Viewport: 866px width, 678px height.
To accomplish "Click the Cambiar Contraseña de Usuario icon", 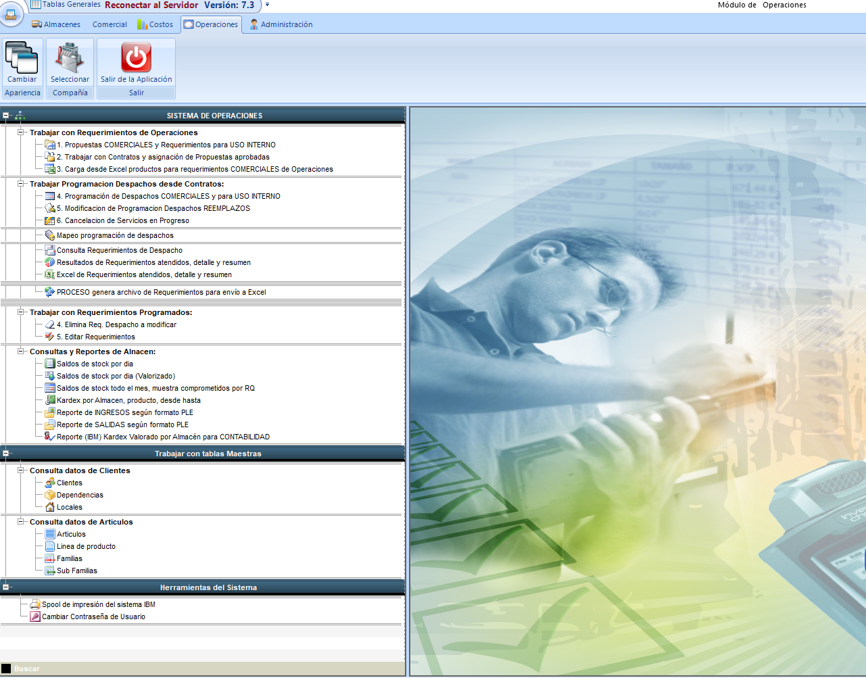I will 35,616.
